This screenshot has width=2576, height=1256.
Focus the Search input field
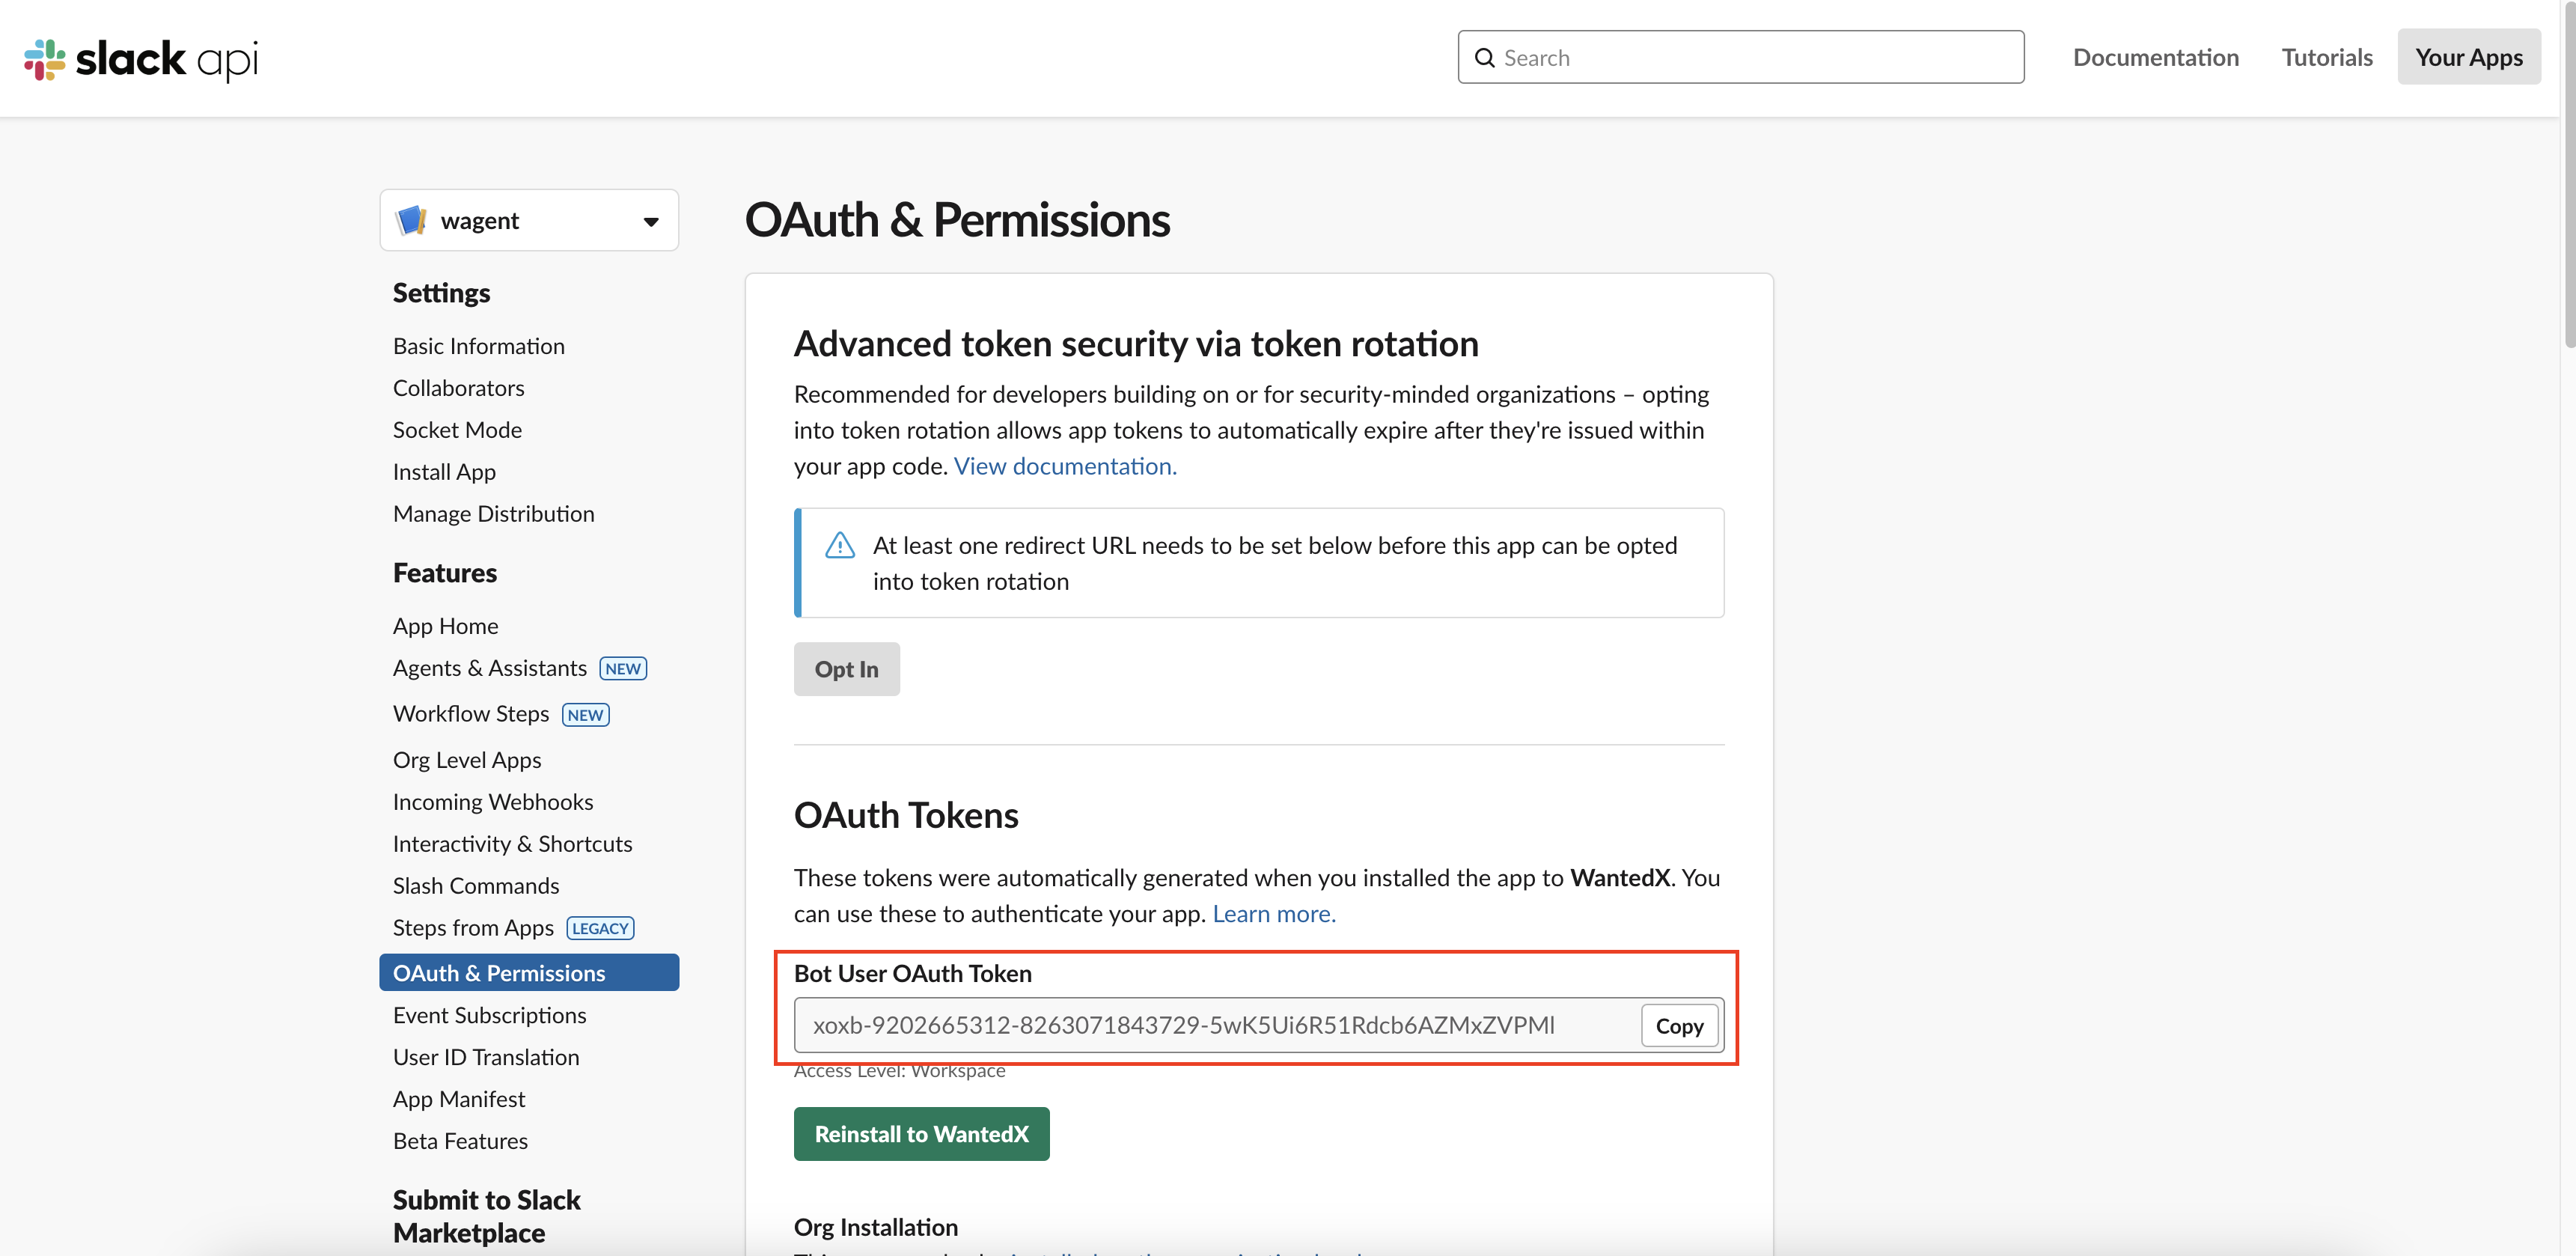1741,57
